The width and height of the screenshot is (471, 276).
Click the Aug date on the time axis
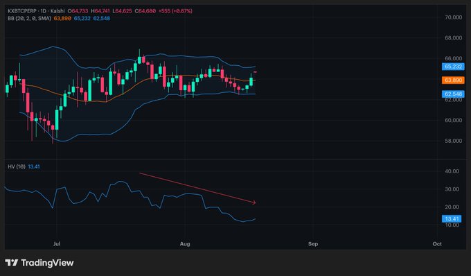pos(185,244)
